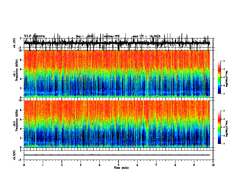Click the ch.1 spectrogram colour bar
Viewport: 240px width, 185px height.
click(219, 77)
